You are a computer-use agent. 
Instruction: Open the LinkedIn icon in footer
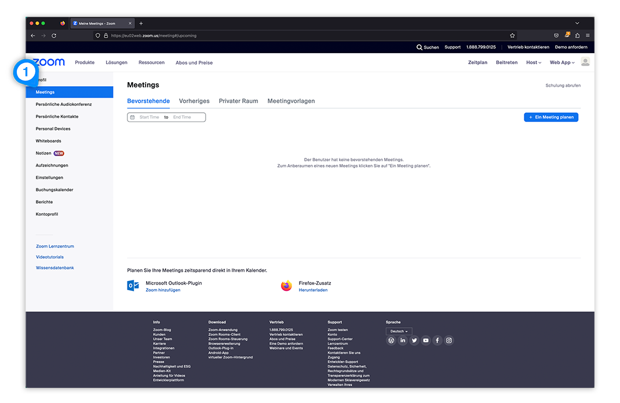pos(403,341)
